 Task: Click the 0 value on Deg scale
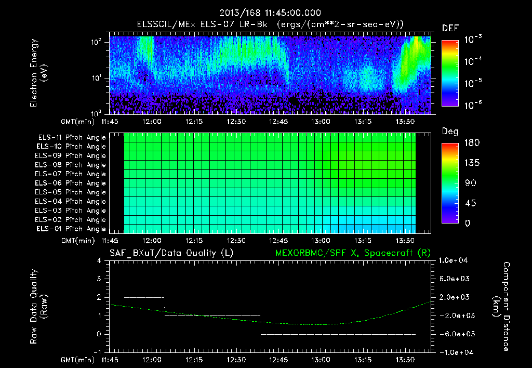[x=468, y=224]
